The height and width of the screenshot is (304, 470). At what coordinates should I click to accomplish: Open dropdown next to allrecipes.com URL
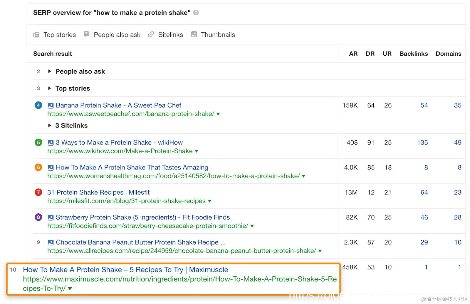[x=320, y=251]
